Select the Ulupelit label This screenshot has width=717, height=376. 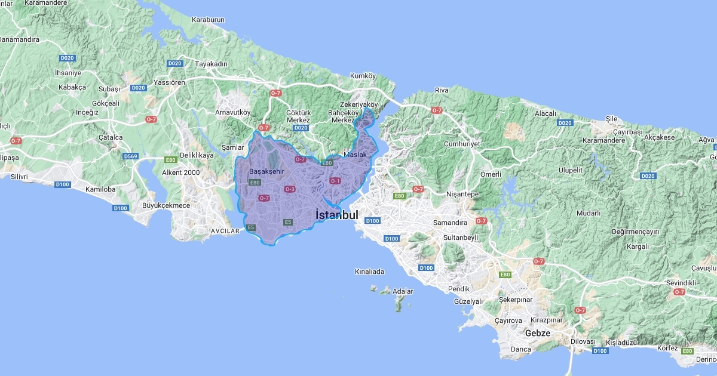(x=570, y=170)
